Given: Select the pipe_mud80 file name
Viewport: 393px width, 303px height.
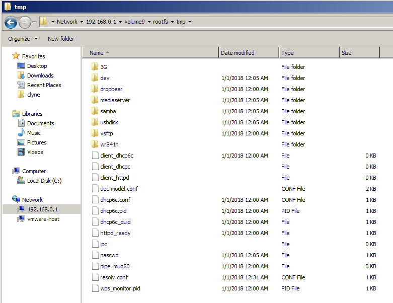Looking at the screenshot, I should 115,266.
